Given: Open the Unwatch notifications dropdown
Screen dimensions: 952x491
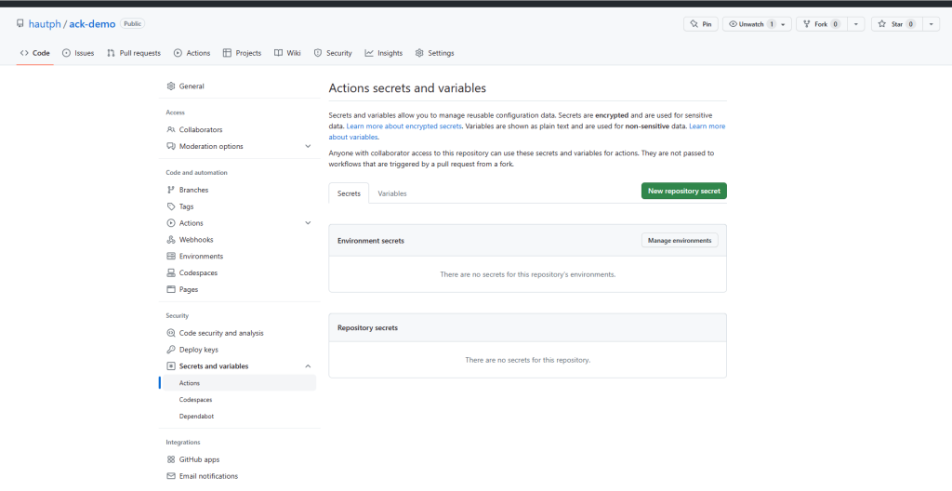Looking at the screenshot, I should click(783, 24).
